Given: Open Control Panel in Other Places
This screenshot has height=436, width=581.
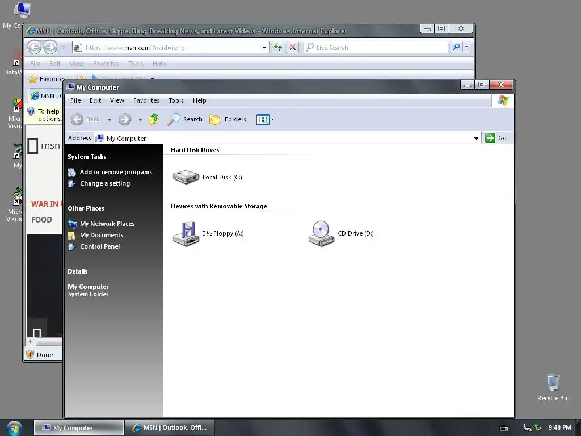Looking at the screenshot, I should coord(100,246).
